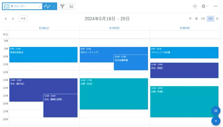The width and height of the screenshot is (223, 127).
Task: Open the gear settings menu
Action: tap(204, 6)
